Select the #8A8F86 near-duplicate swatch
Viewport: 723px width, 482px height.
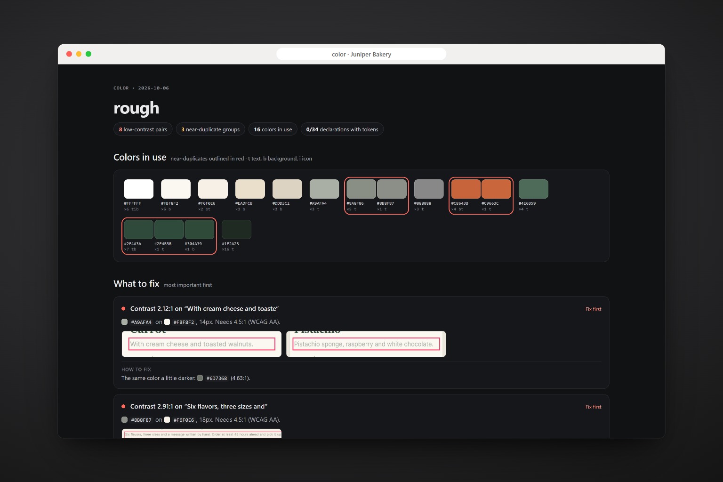click(361, 189)
